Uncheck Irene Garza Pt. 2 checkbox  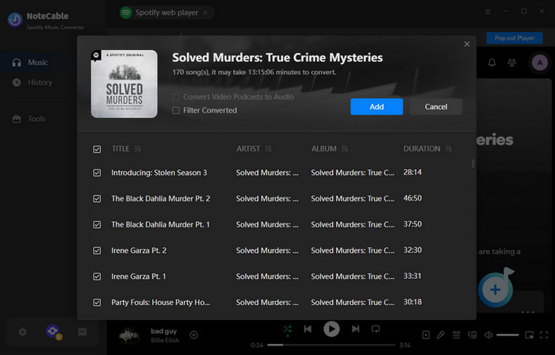97,250
